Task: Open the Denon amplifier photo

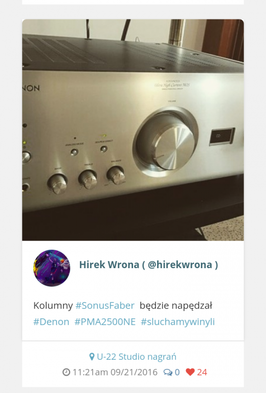Action: [133, 130]
